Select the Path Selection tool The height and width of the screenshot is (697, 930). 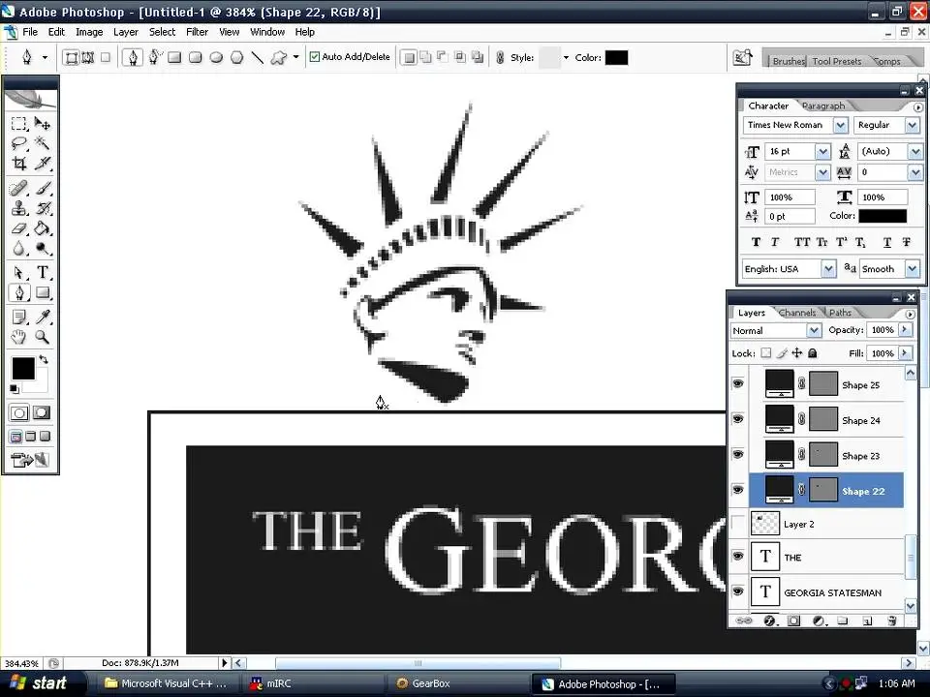coord(19,273)
